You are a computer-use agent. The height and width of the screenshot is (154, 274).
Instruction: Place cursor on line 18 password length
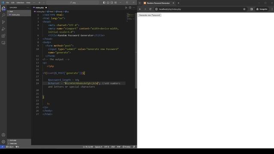64,80
